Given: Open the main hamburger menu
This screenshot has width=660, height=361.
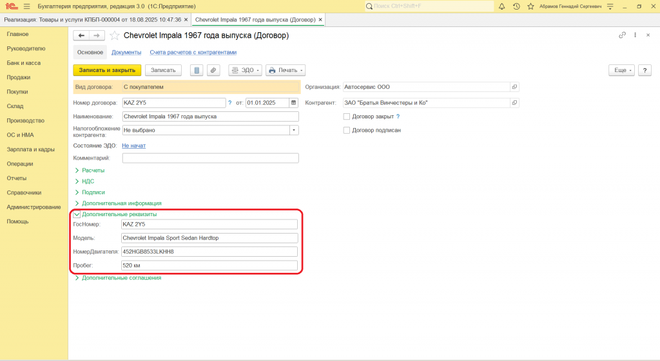Looking at the screenshot, I should 27,6.
